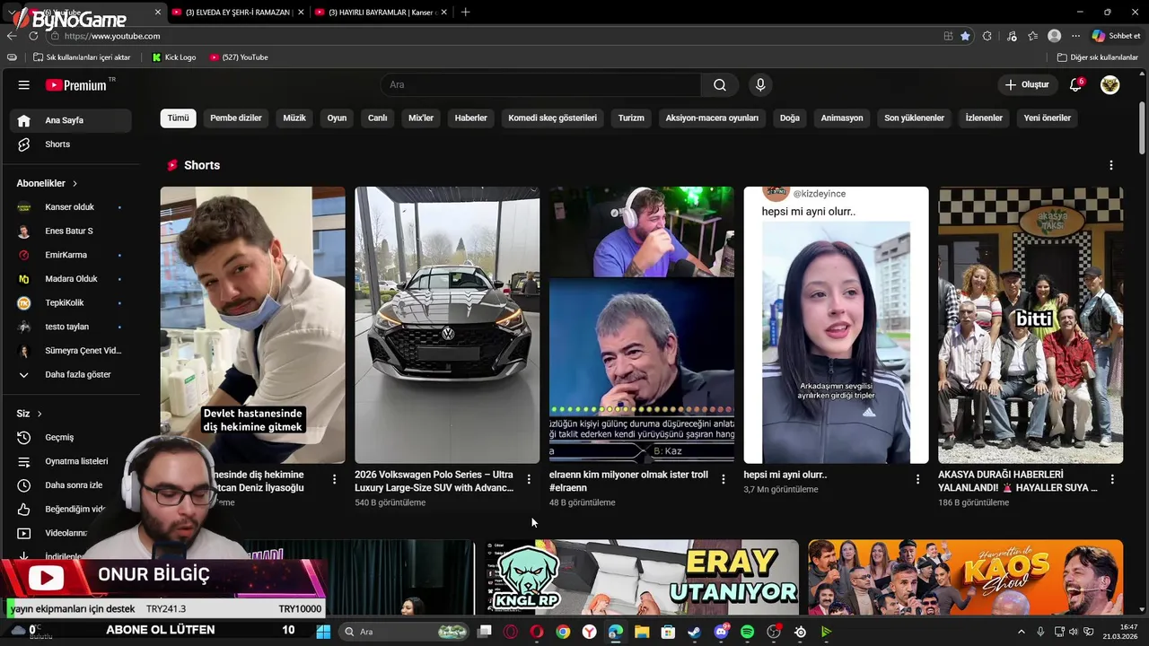This screenshot has height=646, width=1149.
Task: Open YouTube notifications bell
Action: 1075,85
